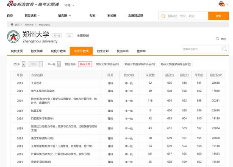Go to 首页 in top navigation
The height and width of the screenshot is (167, 233).
(x=10, y=15)
